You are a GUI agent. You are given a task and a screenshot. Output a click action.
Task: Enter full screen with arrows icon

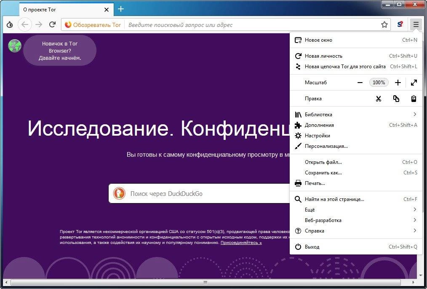(x=414, y=83)
